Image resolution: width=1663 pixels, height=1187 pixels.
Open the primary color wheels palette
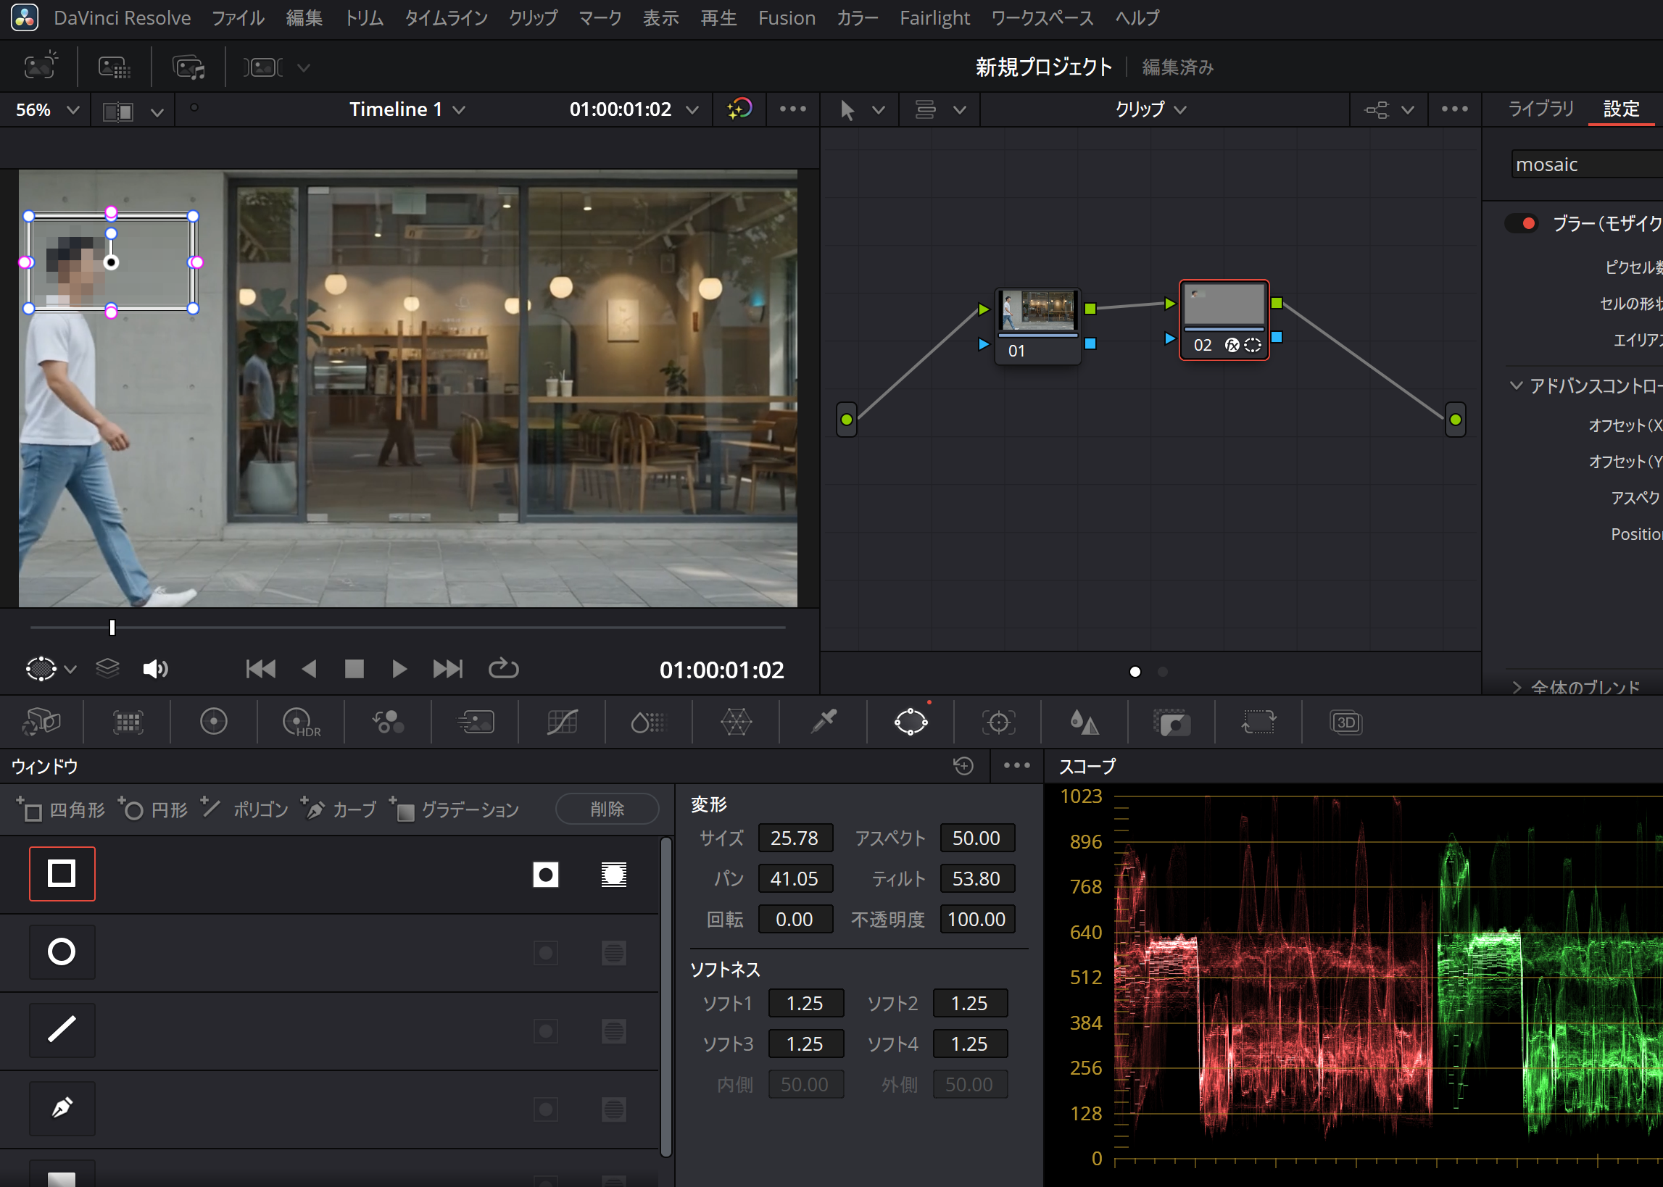point(213,722)
